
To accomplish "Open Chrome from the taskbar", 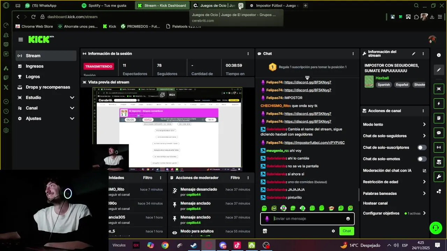I will [x=165, y=245].
